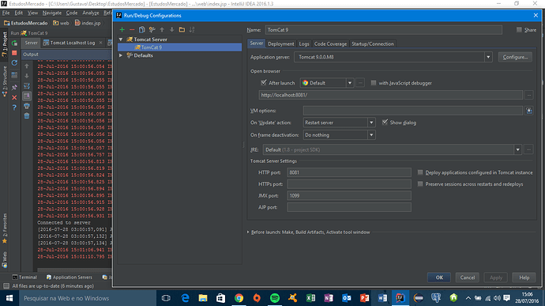
Task: Open IntelliJ IDEA from the Windows taskbar
Action: point(400,298)
